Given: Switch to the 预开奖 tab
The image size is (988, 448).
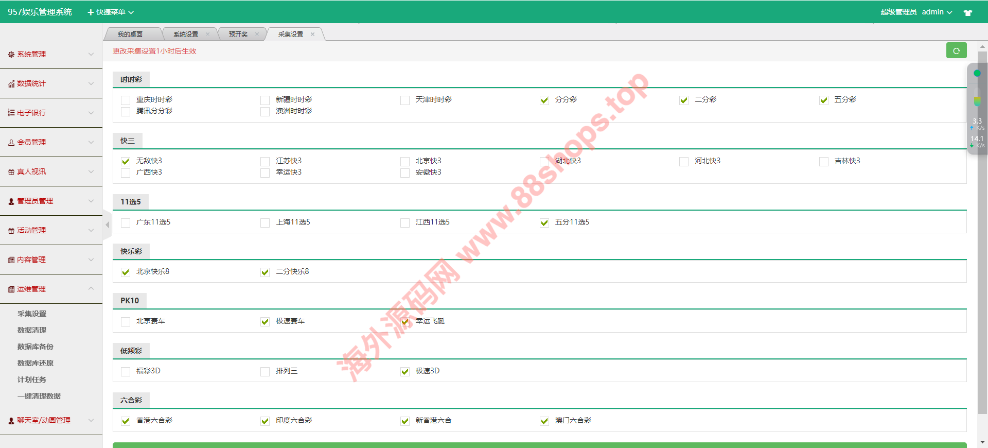Looking at the screenshot, I should click(x=238, y=35).
